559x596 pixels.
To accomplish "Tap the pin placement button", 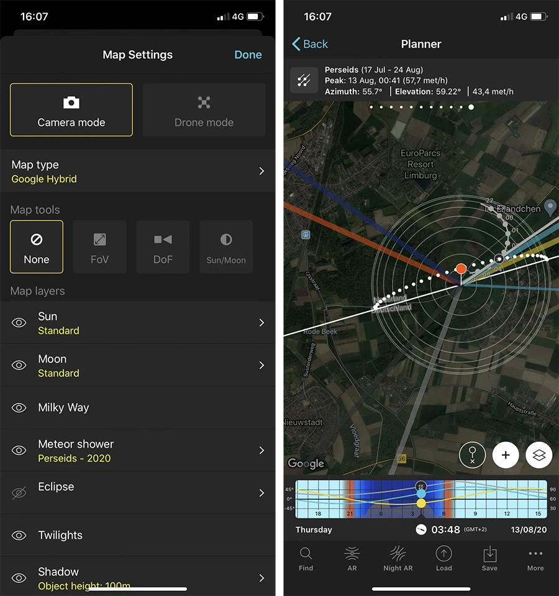I will [x=472, y=455].
